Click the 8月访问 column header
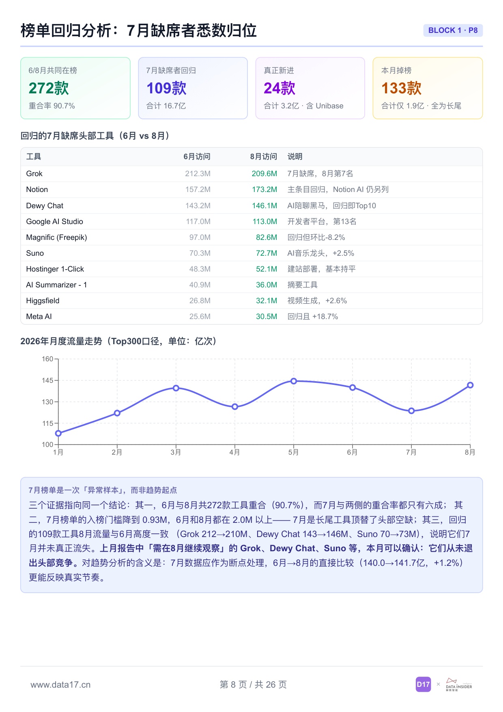The width and height of the screenshot is (503, 712). [263, 157]
